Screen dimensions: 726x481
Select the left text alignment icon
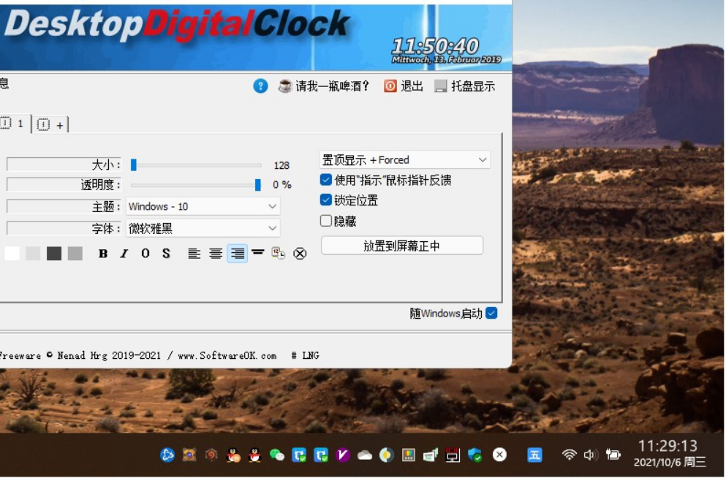point(194,254)
